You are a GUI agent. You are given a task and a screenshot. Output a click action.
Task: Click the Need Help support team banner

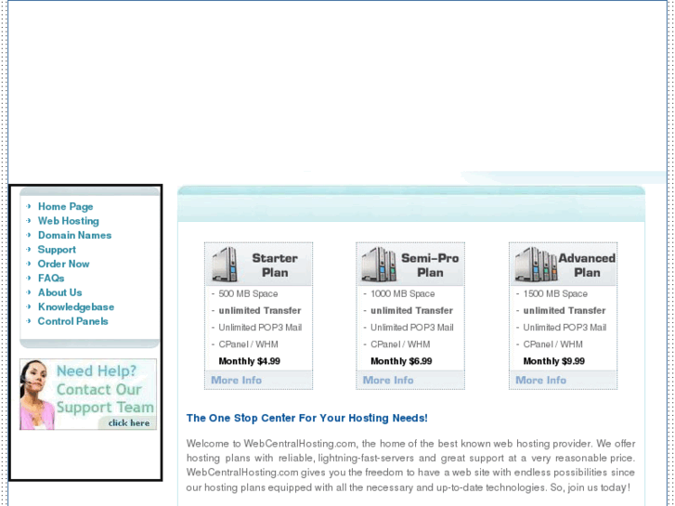88,395
